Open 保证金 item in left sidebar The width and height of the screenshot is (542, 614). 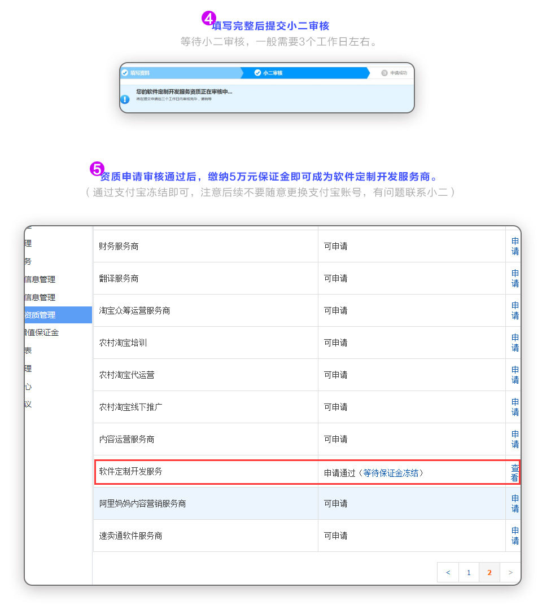tap(42, 332)
